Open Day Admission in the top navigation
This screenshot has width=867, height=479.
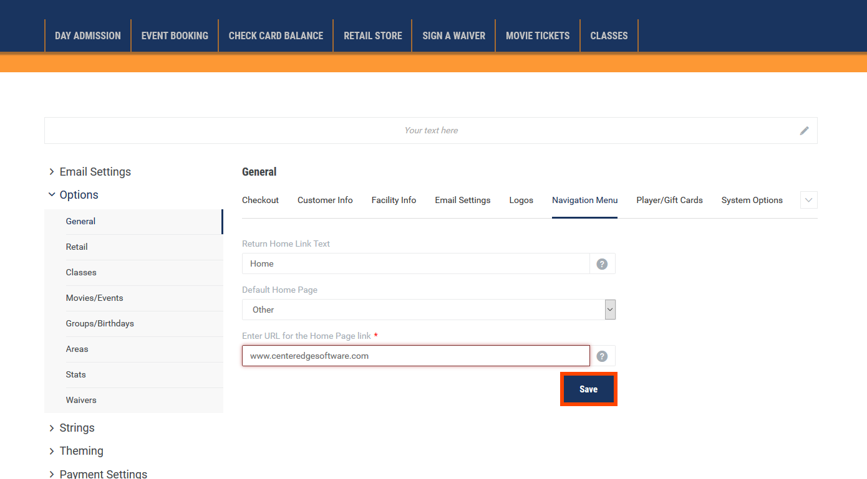(88, 36)
